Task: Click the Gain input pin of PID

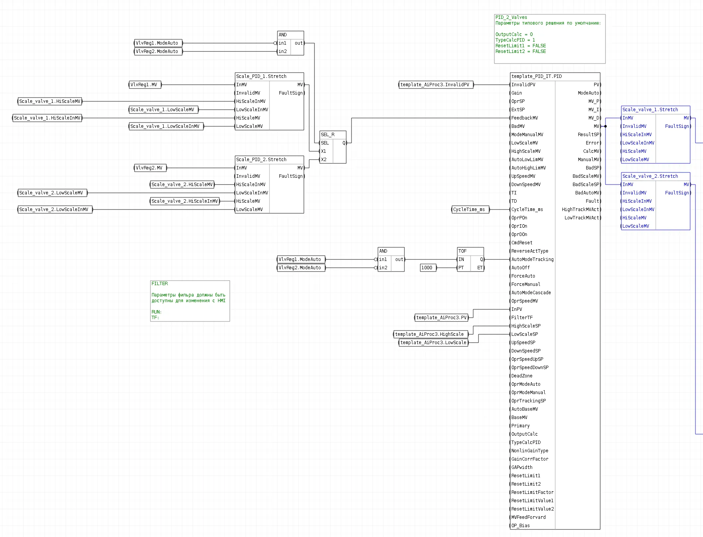Action: (517, 93)
